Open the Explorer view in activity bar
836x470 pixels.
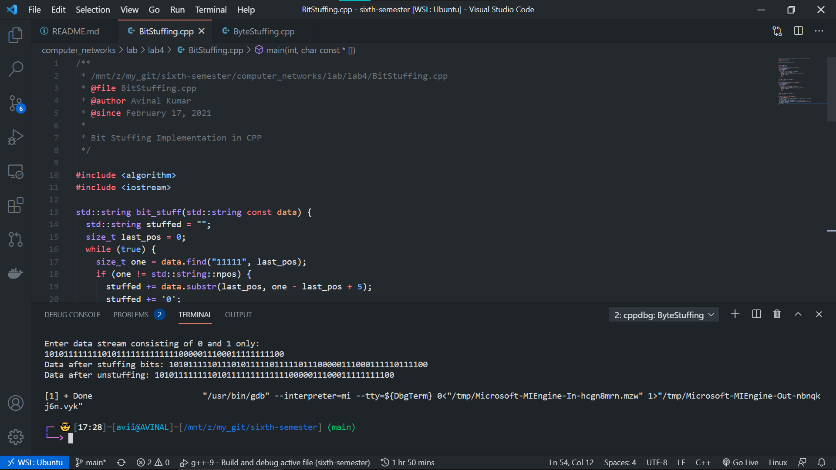click(x=16, y=35)
